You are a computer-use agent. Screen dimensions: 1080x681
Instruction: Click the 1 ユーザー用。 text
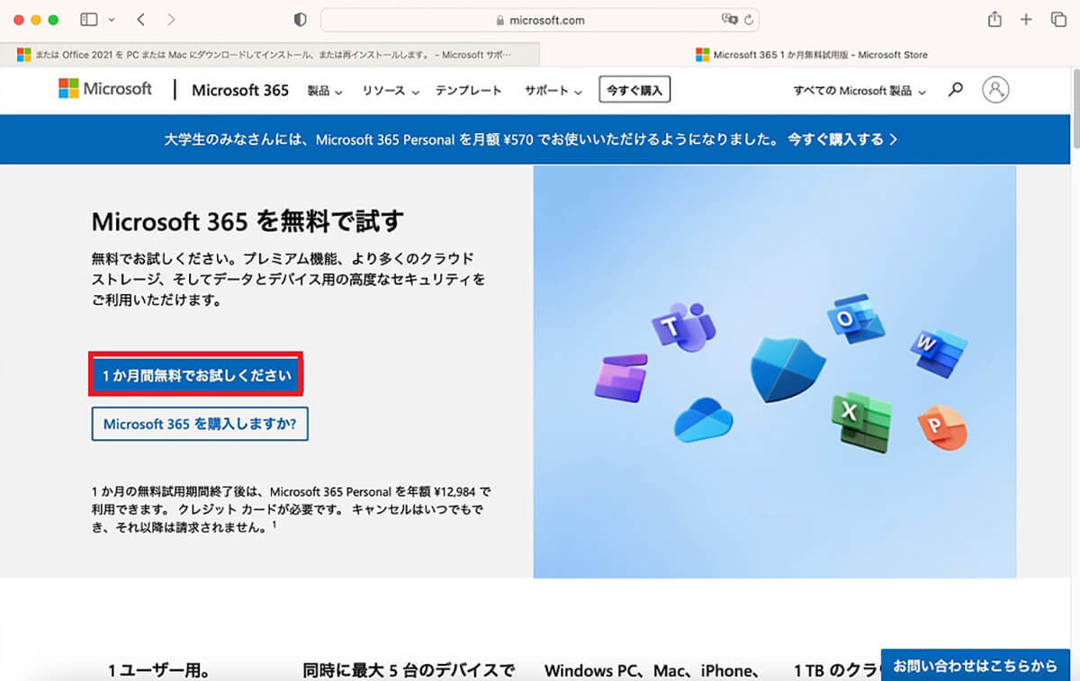pos(159,670)
